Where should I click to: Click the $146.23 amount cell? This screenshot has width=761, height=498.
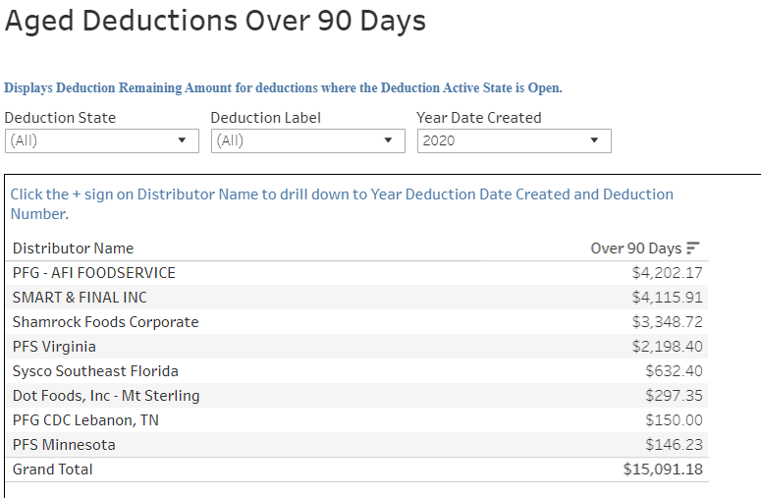click(x=674, y=445)
